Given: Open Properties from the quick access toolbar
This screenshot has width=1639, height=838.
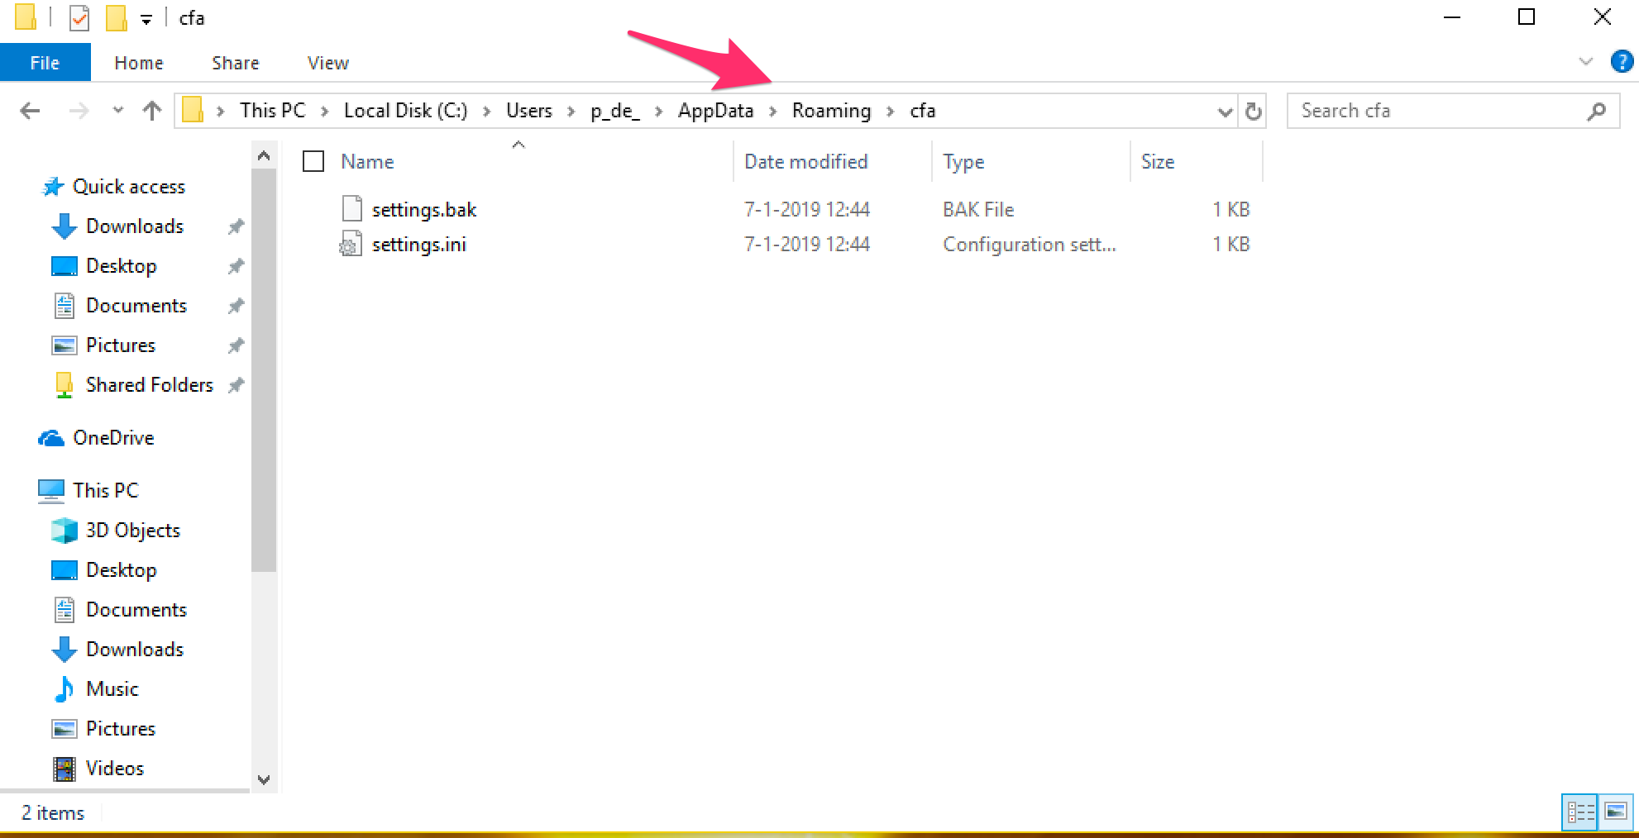Looking at the screenshot, I should point(79,17).
